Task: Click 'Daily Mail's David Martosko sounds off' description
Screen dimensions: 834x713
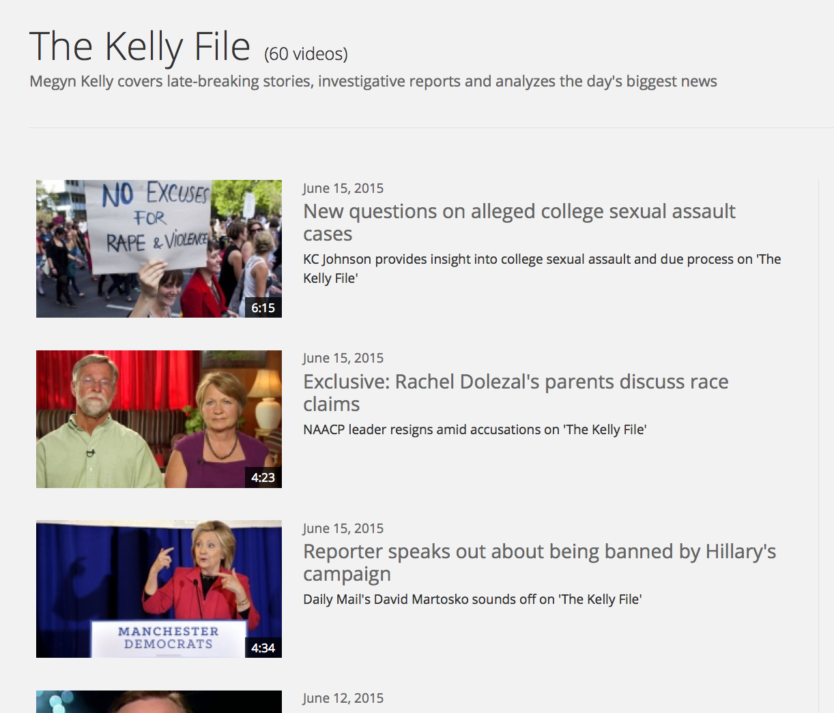Action: coord(472,599)
